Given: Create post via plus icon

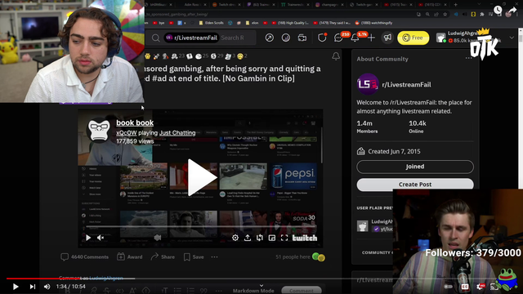Looking at the screenshot, I should tap(371, 38).
